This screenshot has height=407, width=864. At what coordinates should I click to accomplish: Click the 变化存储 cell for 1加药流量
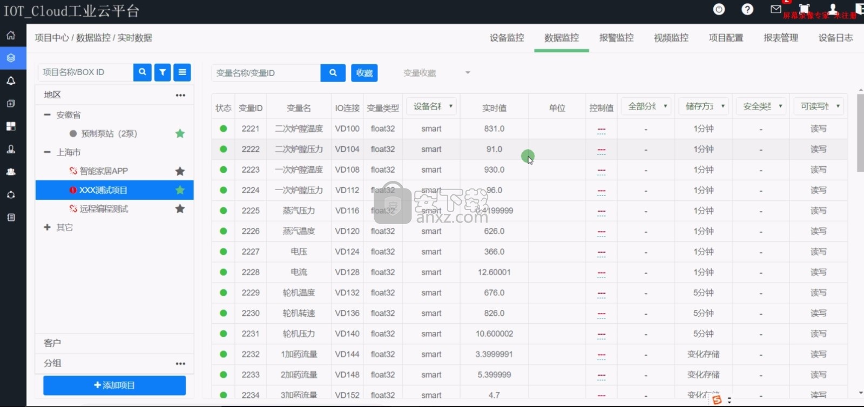pos(704,354)
